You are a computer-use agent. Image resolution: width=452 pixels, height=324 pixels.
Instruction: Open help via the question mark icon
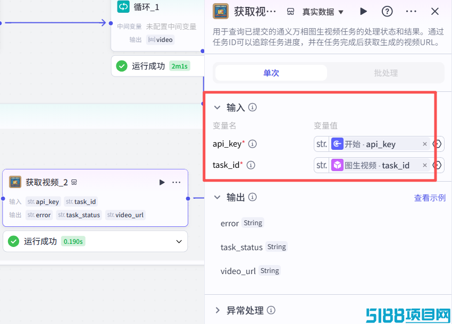[x=387, y=12]
